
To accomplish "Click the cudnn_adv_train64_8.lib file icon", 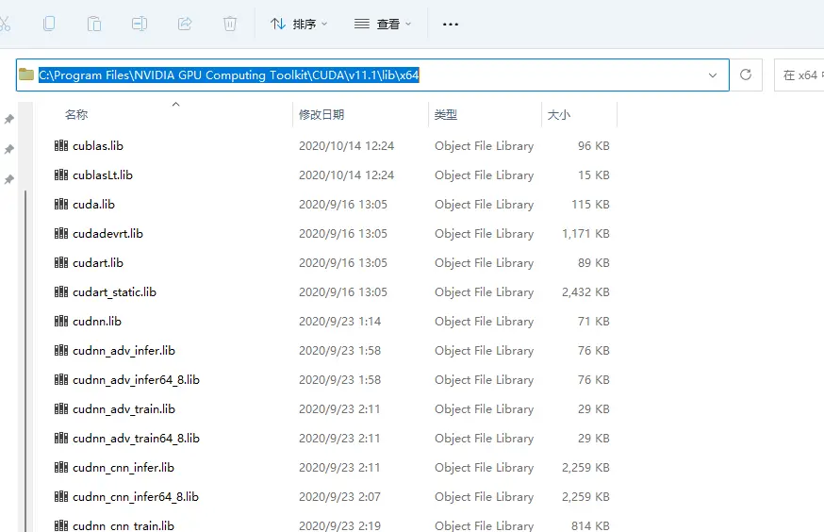I will (61, 439).
